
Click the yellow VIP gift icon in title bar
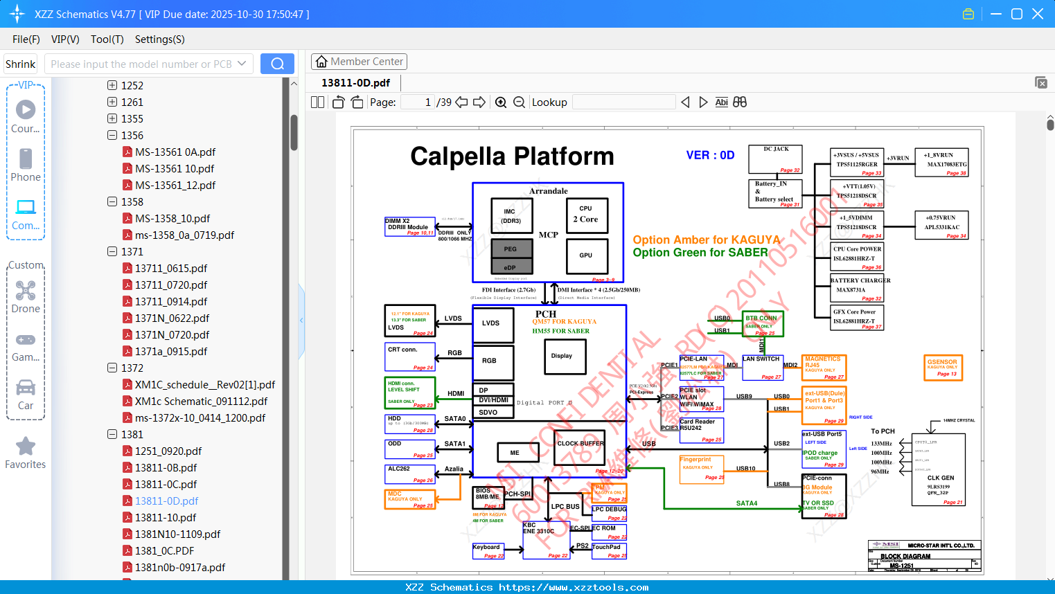tap(968, 14)
